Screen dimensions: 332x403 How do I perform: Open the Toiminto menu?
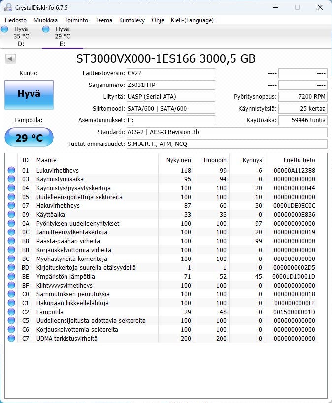pos(76,20)
